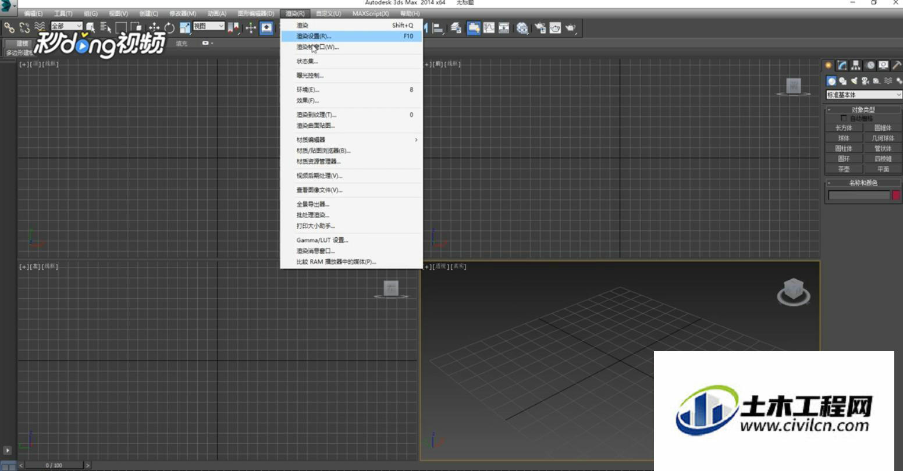
Task: Click the Rectangular Selection Region icon
Action: point(121,27)
